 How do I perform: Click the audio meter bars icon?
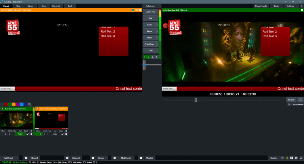coord(287,158)
